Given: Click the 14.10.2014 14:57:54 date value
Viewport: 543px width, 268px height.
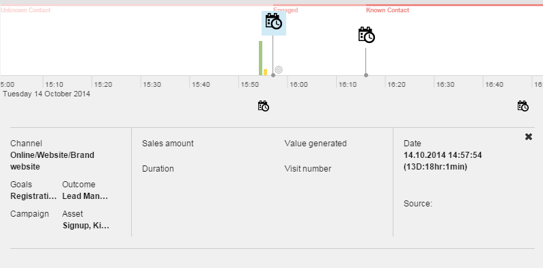Looking at the screenshot, I should (x=443, y=155).
